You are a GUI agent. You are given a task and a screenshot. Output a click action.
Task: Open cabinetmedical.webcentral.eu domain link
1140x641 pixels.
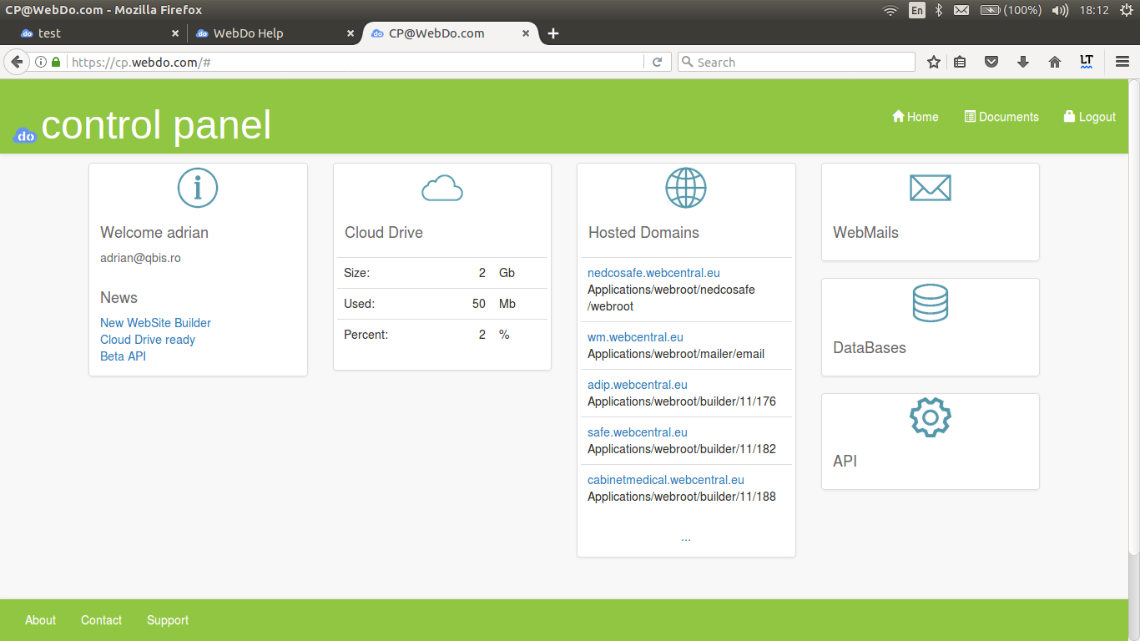(666, 480)
